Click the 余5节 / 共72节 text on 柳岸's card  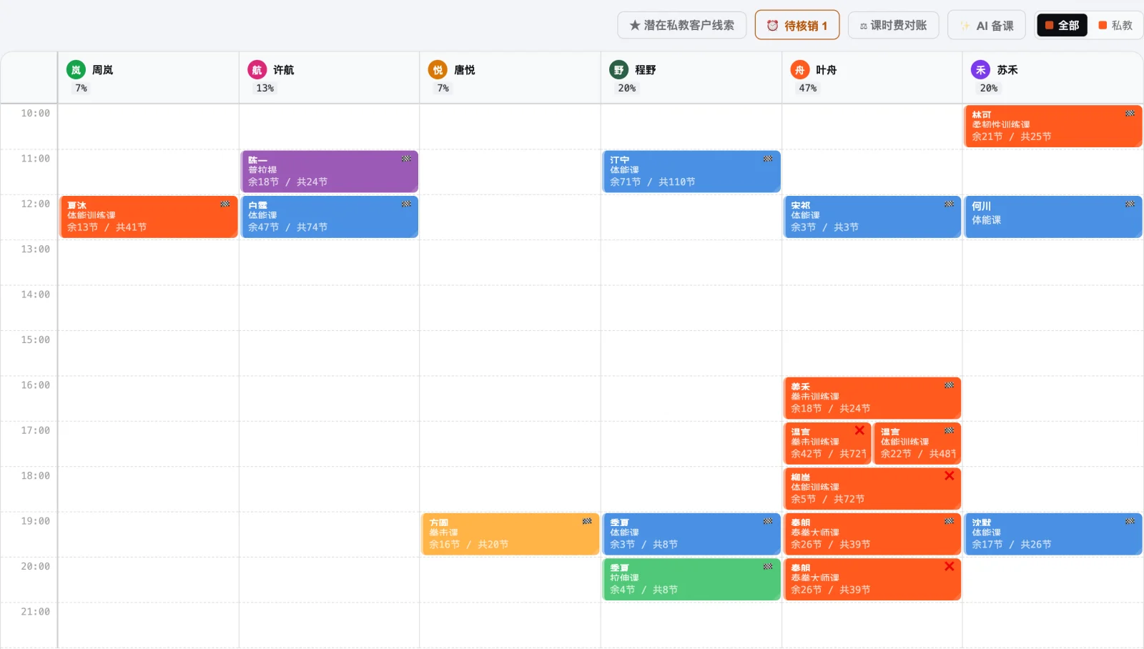click(x=828, y=499)
